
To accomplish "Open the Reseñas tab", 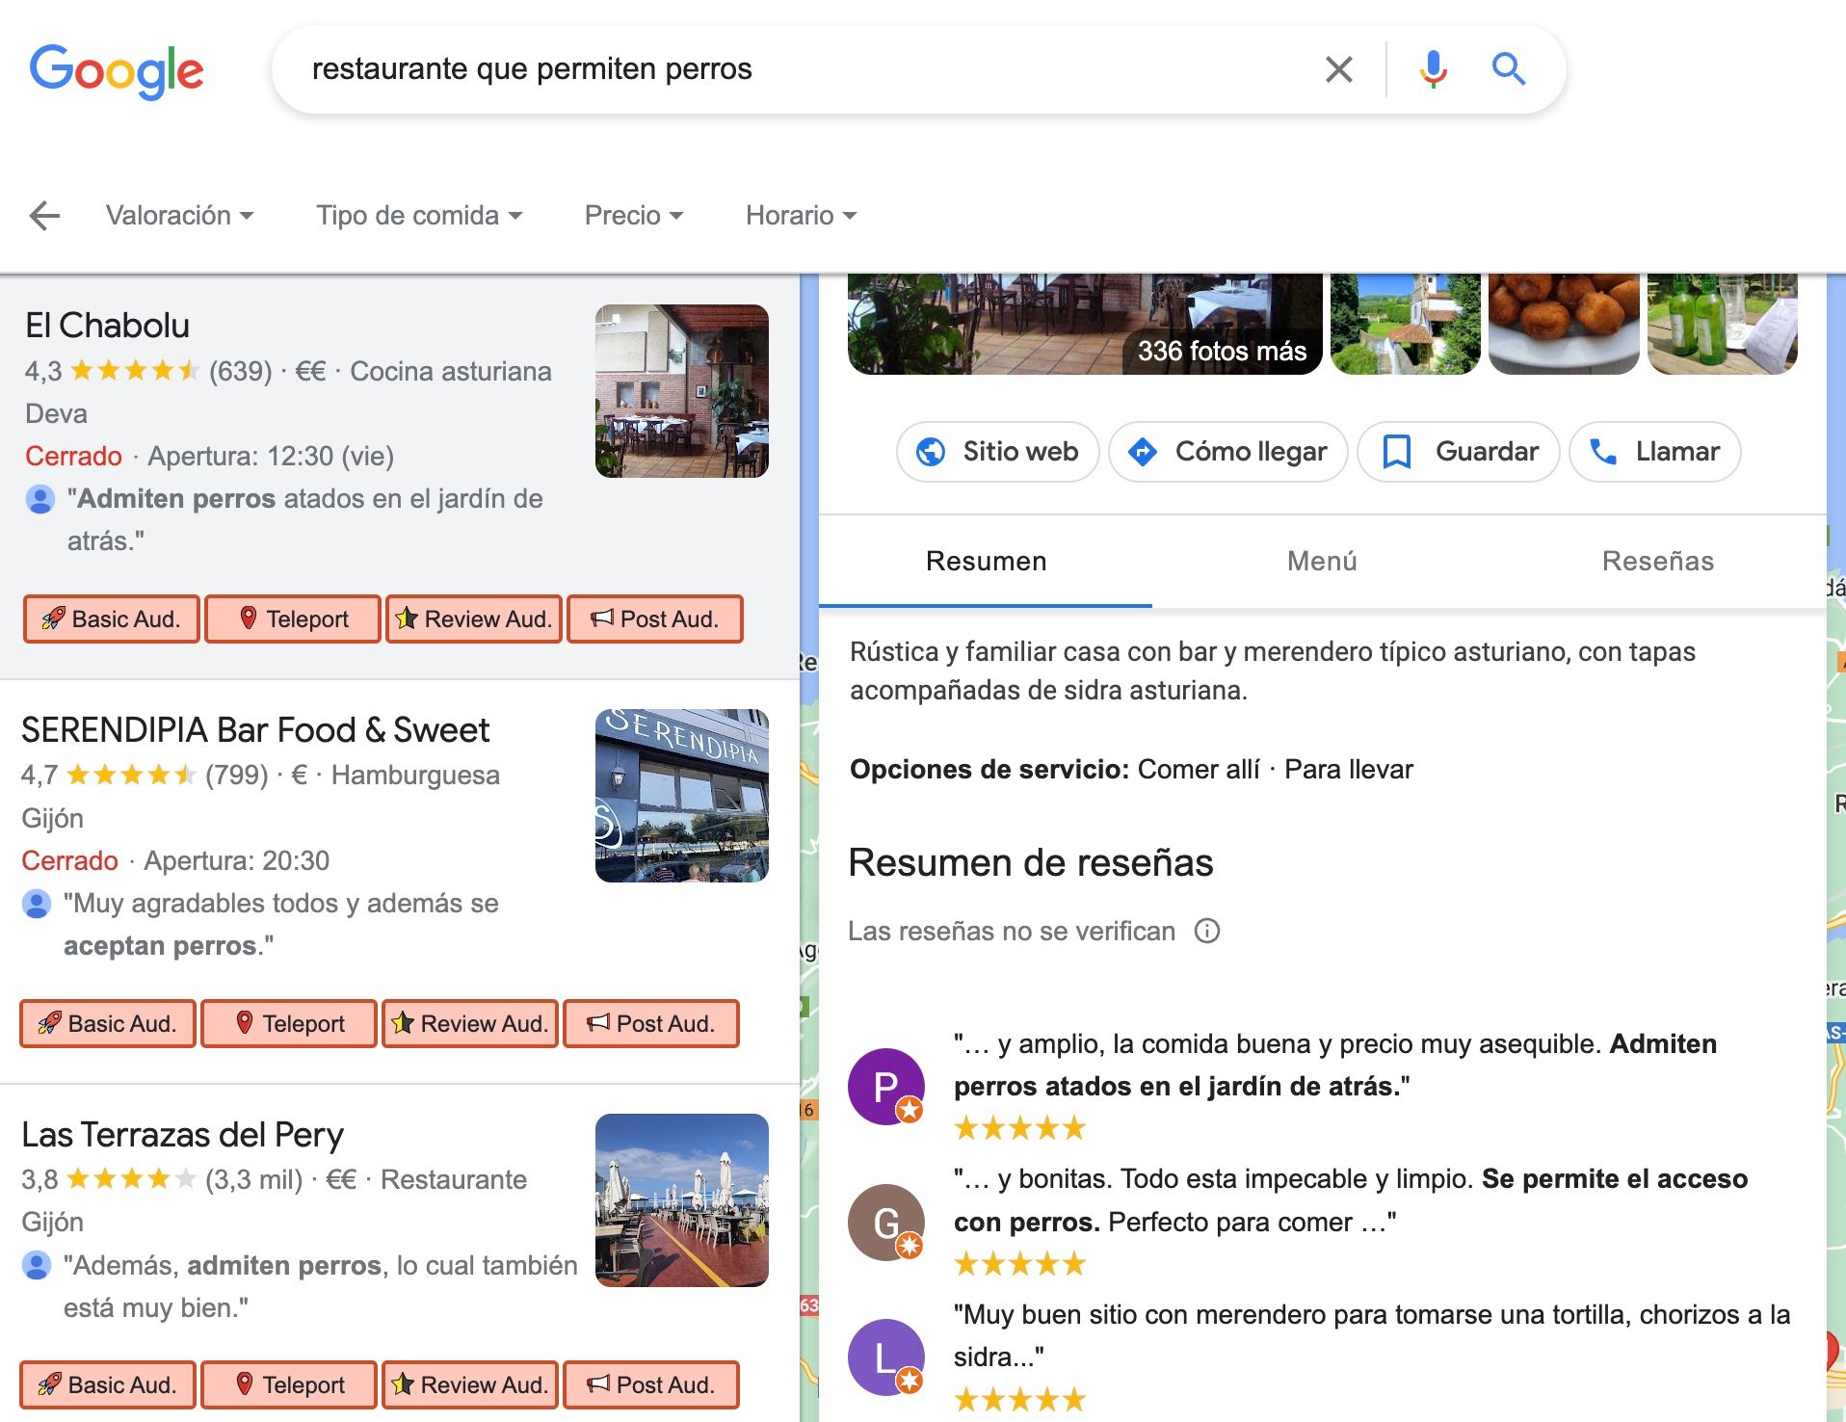I will click(1657, 562).
